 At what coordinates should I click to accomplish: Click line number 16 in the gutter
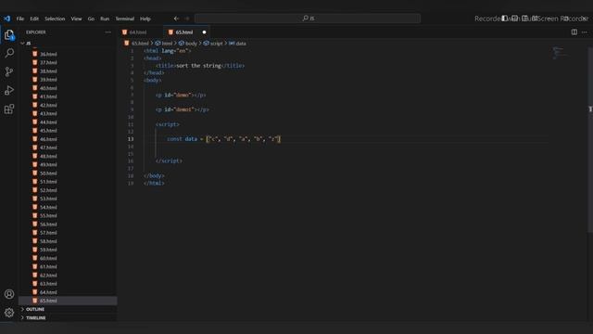coord(131,161)
